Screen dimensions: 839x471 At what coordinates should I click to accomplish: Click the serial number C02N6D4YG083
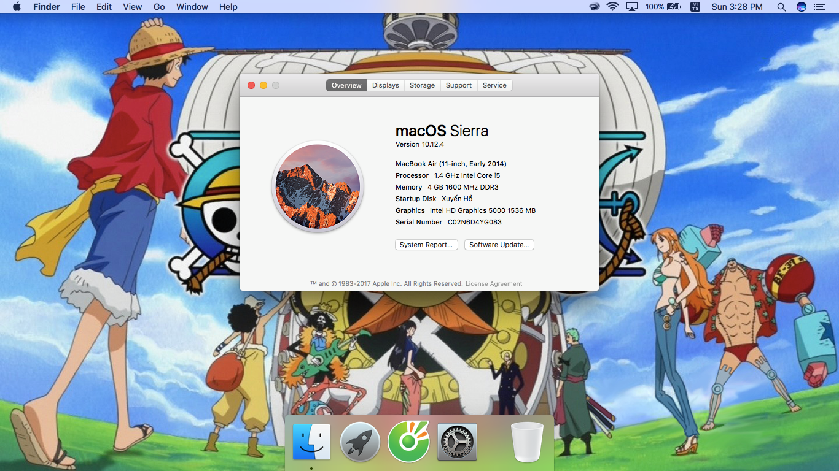coord(475,222)
